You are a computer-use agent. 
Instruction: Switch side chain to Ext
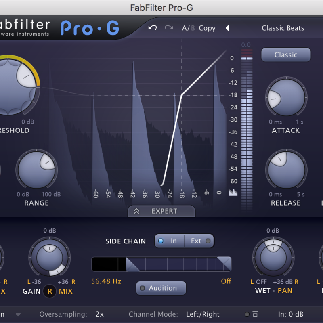tap(199, 241)
